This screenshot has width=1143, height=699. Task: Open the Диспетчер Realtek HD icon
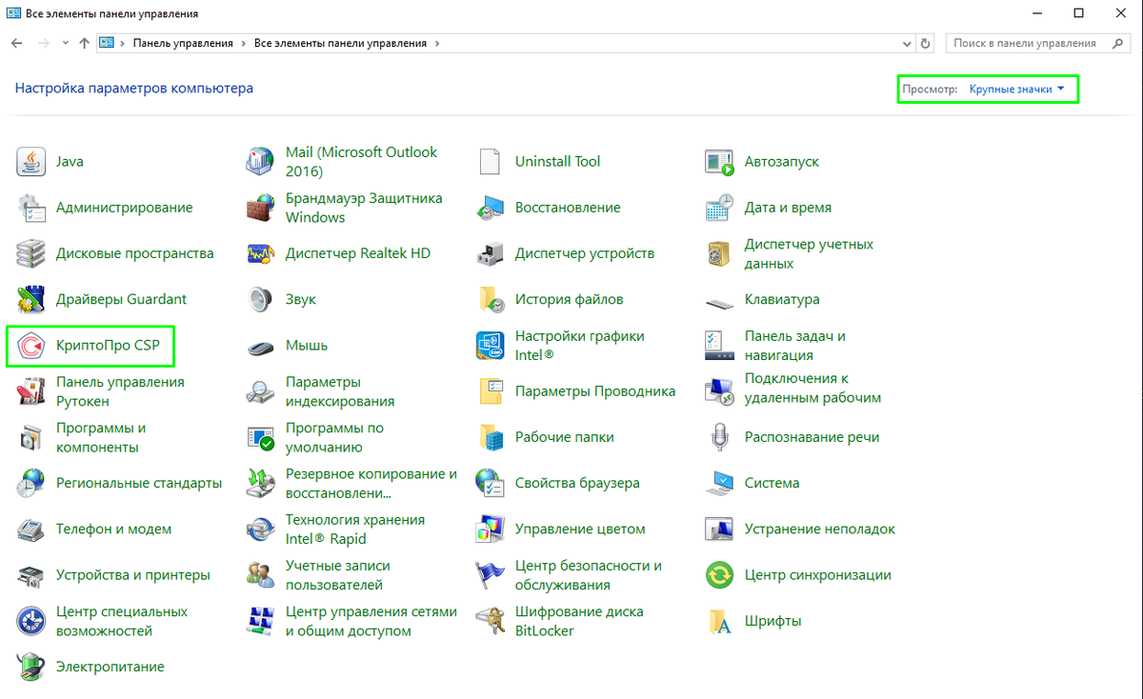(261, 253)
